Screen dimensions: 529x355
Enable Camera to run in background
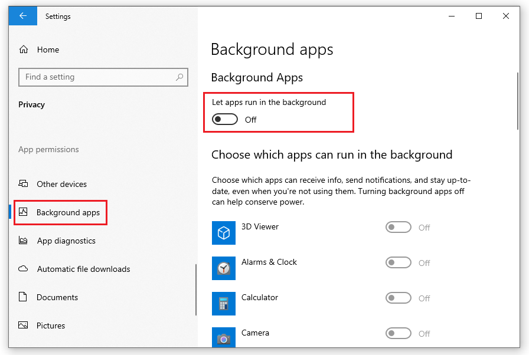point(399,333)
